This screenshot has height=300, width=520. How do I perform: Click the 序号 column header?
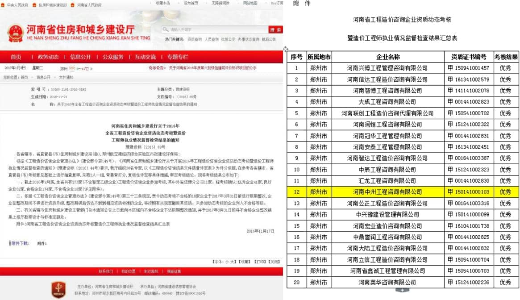click(x=296, y=57)
